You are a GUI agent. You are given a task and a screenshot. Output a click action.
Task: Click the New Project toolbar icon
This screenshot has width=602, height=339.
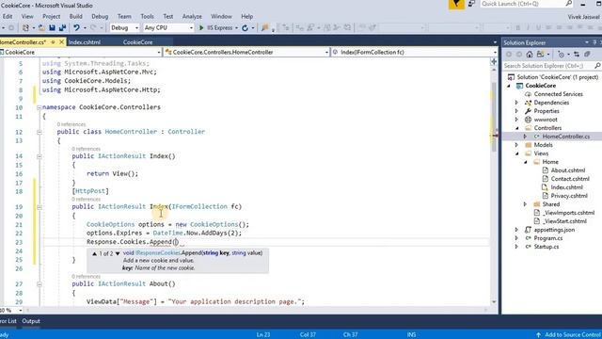25,27
